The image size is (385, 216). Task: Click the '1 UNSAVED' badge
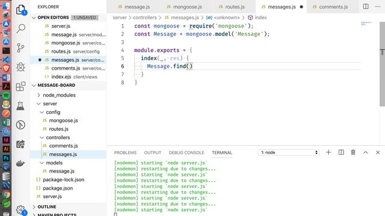tap(85, 17)
